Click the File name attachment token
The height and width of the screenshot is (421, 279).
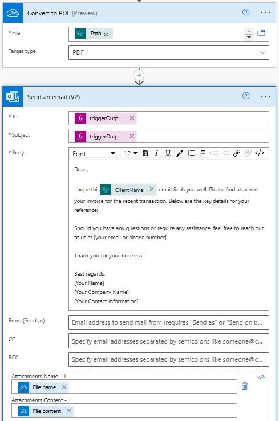43,387
